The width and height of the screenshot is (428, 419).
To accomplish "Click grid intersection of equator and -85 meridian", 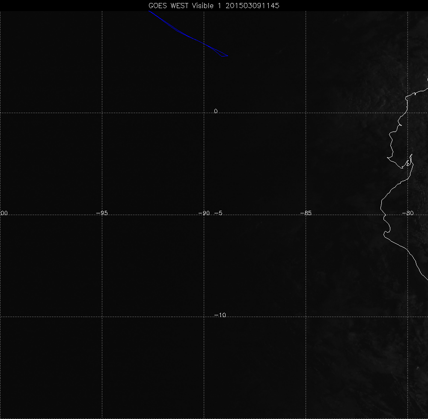I will (306, 113).
